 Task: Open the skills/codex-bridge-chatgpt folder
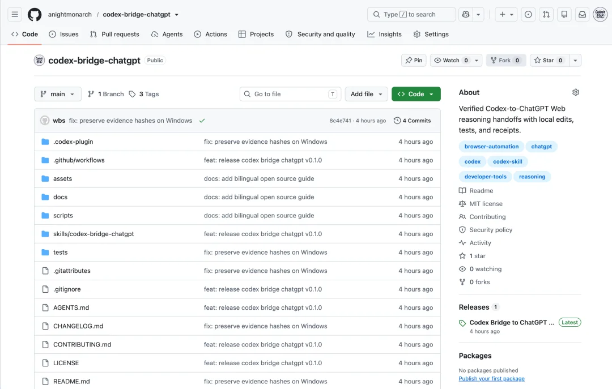(x=93, y=234)
